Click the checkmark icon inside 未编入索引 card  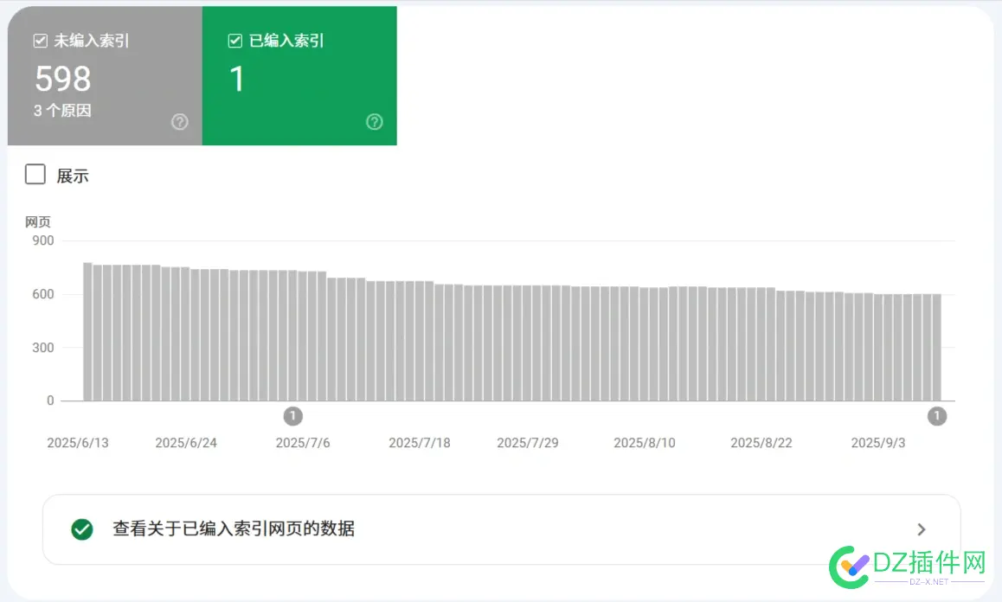coord(39,40)
